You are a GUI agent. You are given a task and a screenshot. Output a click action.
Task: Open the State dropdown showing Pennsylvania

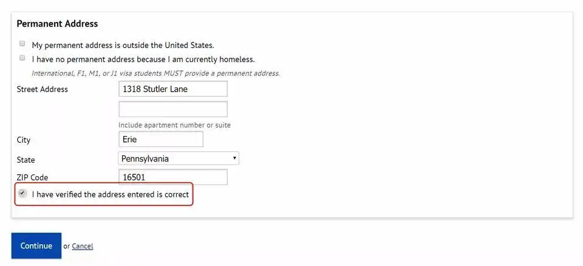coord(179,158)
